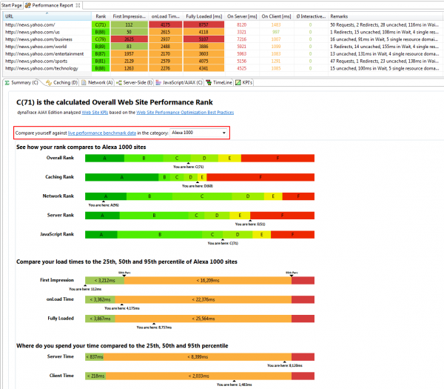The width and height of the screenshot is (444, 389).
Task: Select the news.yahoo.com/us row
Action: coord(222,32)
